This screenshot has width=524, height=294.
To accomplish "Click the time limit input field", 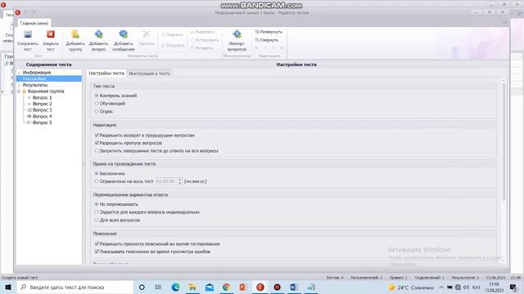I will tap(166, 181).
